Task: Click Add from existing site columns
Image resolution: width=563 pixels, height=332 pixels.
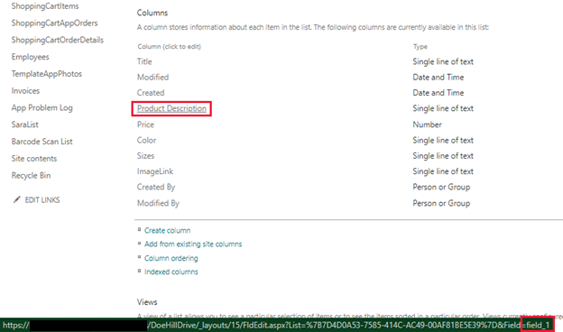Action: 193,244
